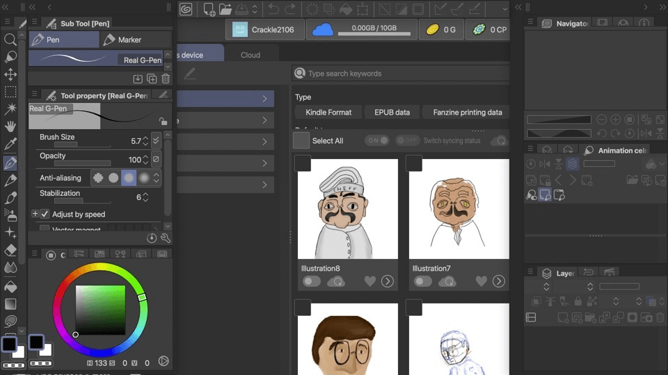Create a new canvas file
The width and height of the screenshot is (668, 375).
click(209, 9)
